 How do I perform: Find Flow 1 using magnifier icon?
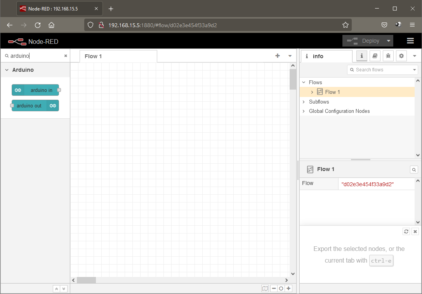(414, 169)
